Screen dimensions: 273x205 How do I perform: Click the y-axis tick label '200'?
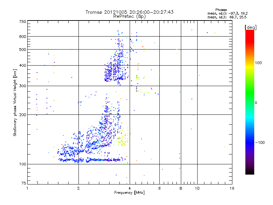pos(23,115)
